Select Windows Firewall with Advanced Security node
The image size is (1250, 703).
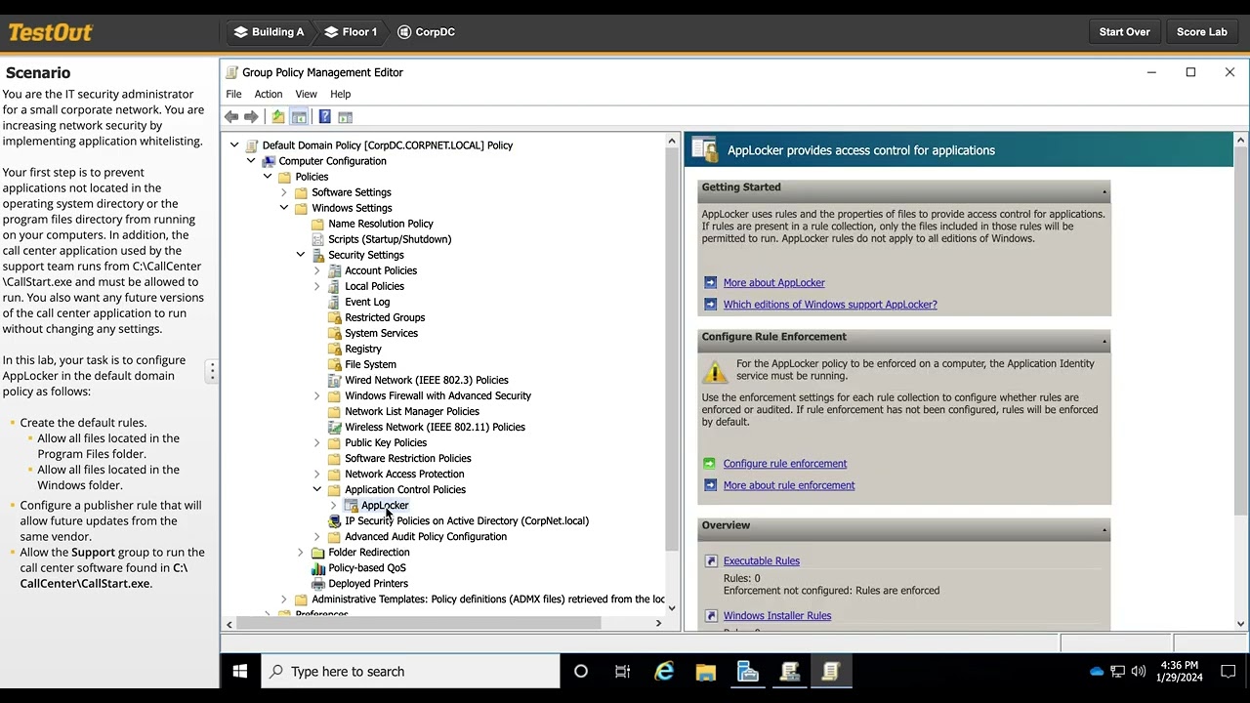437,395
